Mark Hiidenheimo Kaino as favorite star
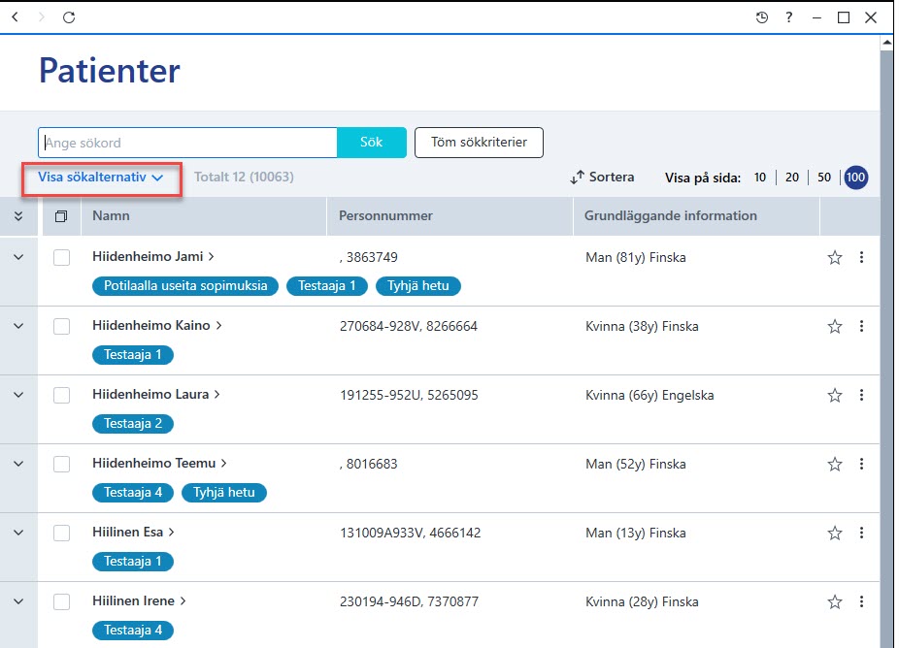The image size is (899, 648). tap(835, 326)
